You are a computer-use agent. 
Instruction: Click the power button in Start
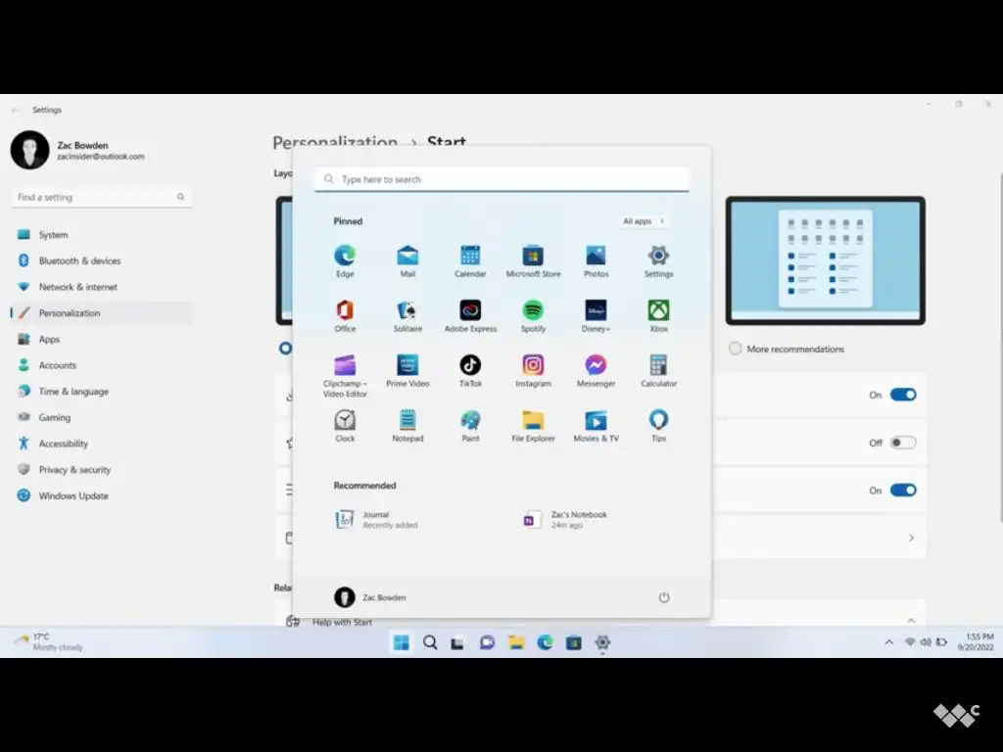(664, 597)
